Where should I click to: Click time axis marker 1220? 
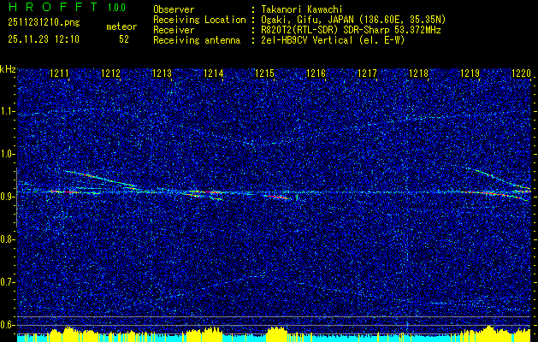522,73
